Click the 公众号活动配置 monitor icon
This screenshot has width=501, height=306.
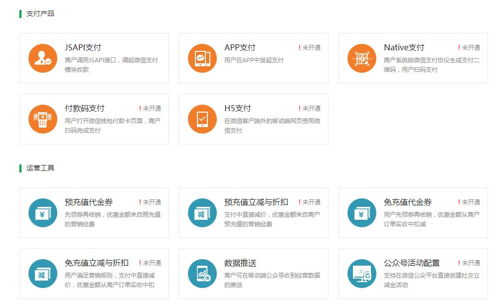pyautogui.click(x=362, y=274)
